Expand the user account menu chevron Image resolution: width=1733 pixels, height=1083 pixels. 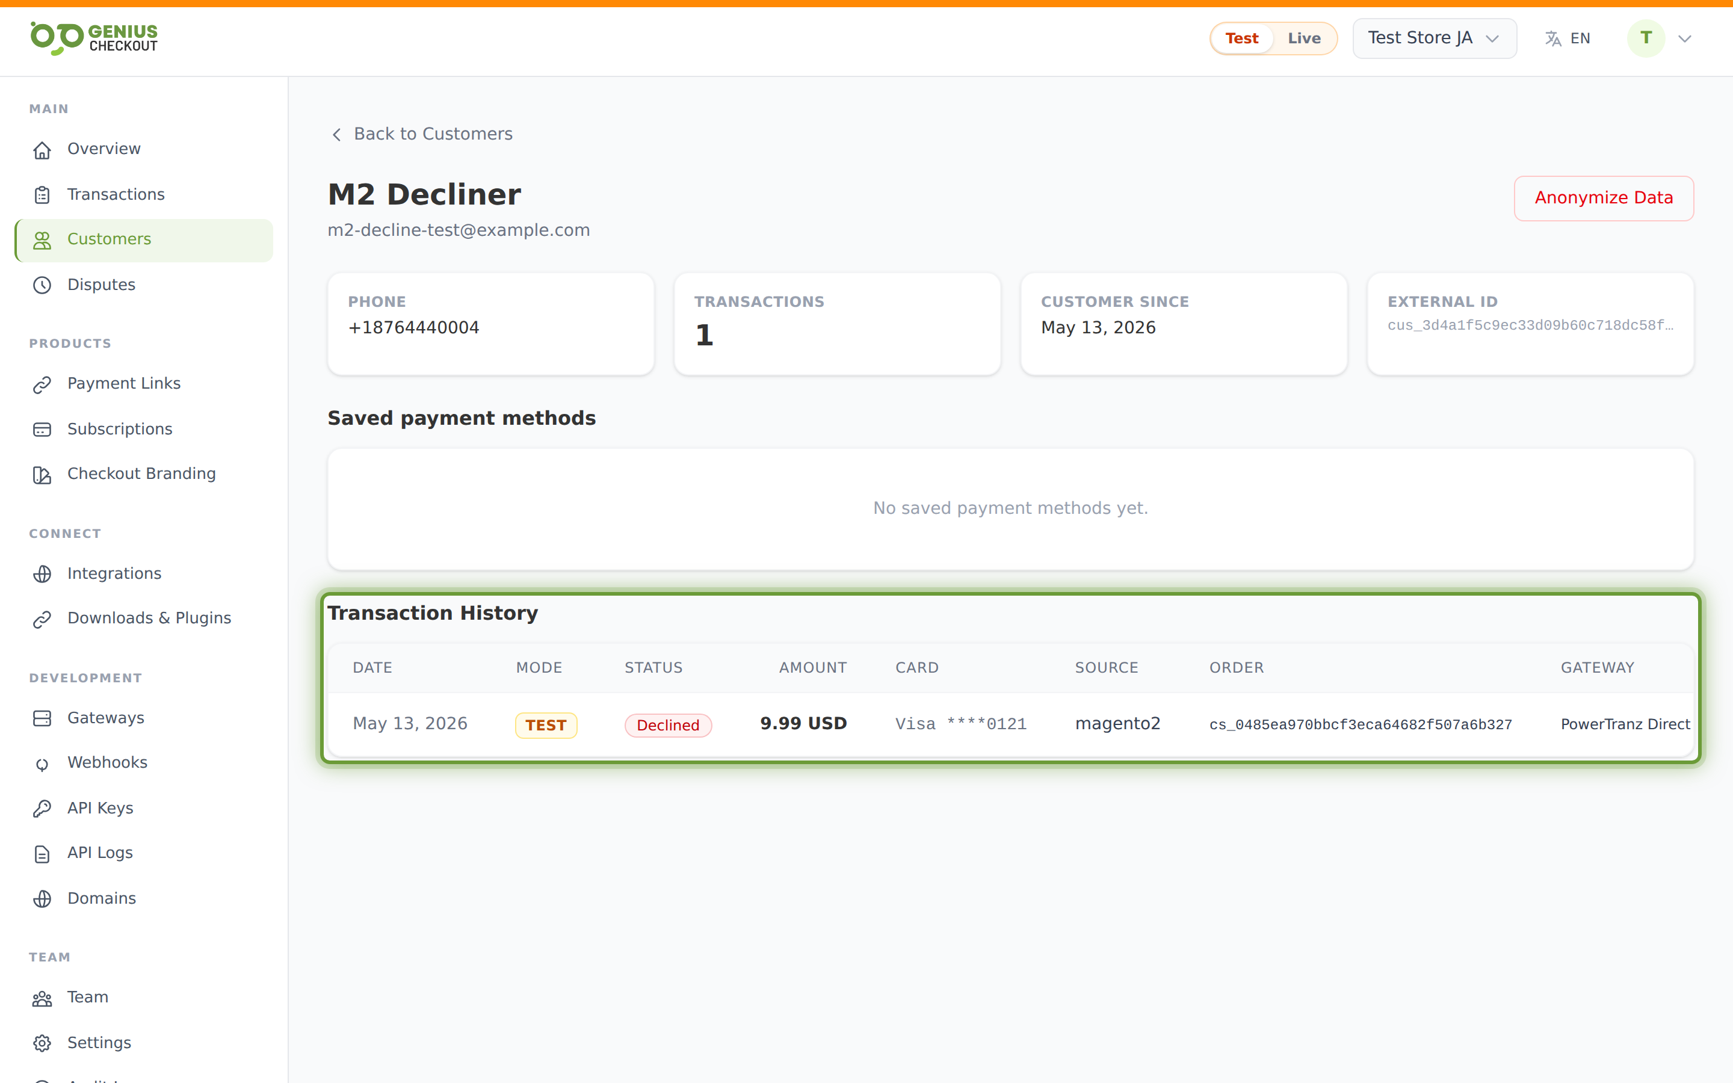pyautogui.click(x=1684, y=39)
